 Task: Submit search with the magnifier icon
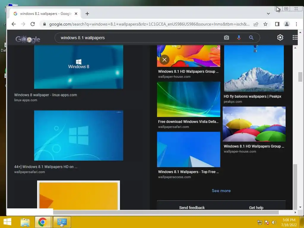[251, 38]
